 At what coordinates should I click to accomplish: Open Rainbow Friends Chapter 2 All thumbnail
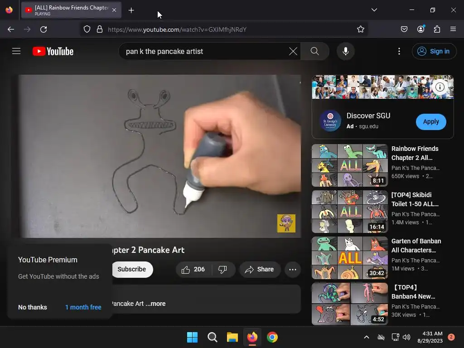click(x=349, y=165)
